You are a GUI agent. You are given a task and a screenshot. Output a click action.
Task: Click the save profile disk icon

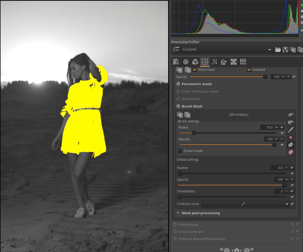coord(285,49)
